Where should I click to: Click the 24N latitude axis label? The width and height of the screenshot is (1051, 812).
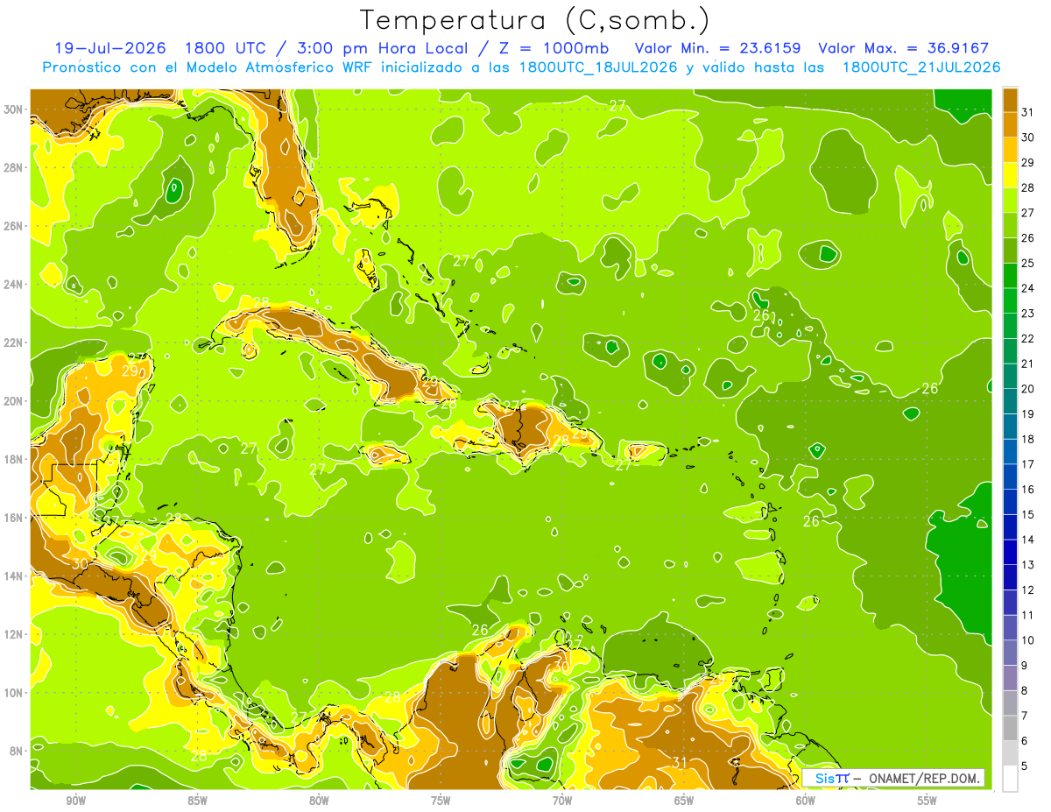pyautogui.click(x=15, y=285)
